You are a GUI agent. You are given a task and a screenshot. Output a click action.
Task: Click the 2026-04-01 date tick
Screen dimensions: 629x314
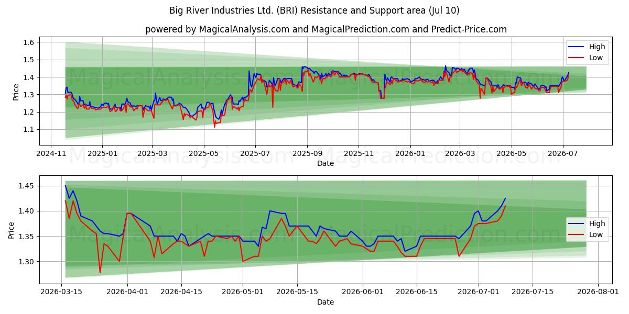tap(127, 293)
